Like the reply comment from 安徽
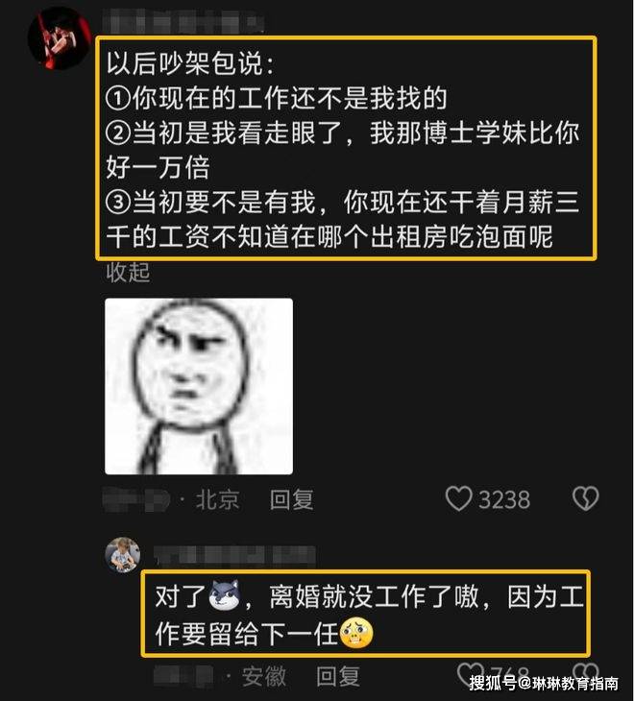Screen dimensions: 634x701 coord(470,674)
